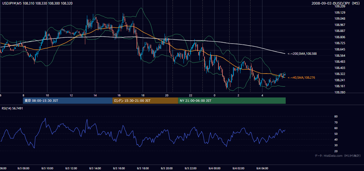Screen dimensions: 364x171
Task: Click price axis value 108.161
Action: [x=340, y=86]
